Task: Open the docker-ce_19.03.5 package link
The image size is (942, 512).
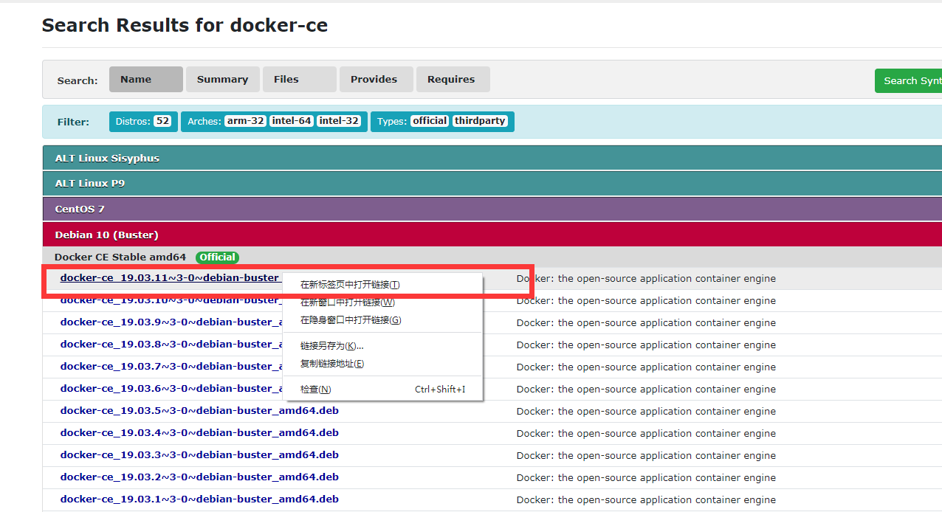Action: 199,410
